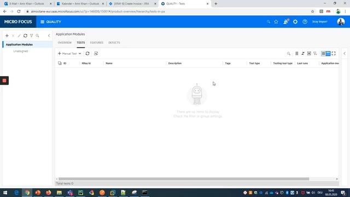
Task: Select the Unassigned tree node
Action: [21, 51]
